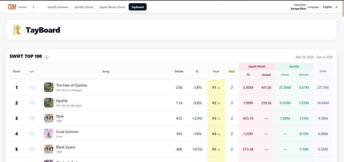Sort by Points column header
The image size is (344, 162).
tap(179, 71)
